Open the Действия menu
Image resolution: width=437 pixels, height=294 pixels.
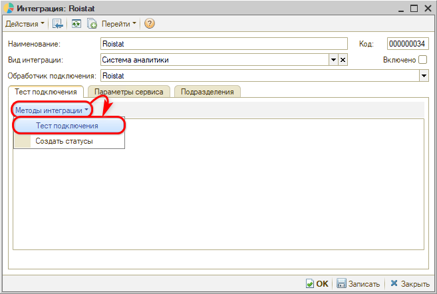(25, 24)
